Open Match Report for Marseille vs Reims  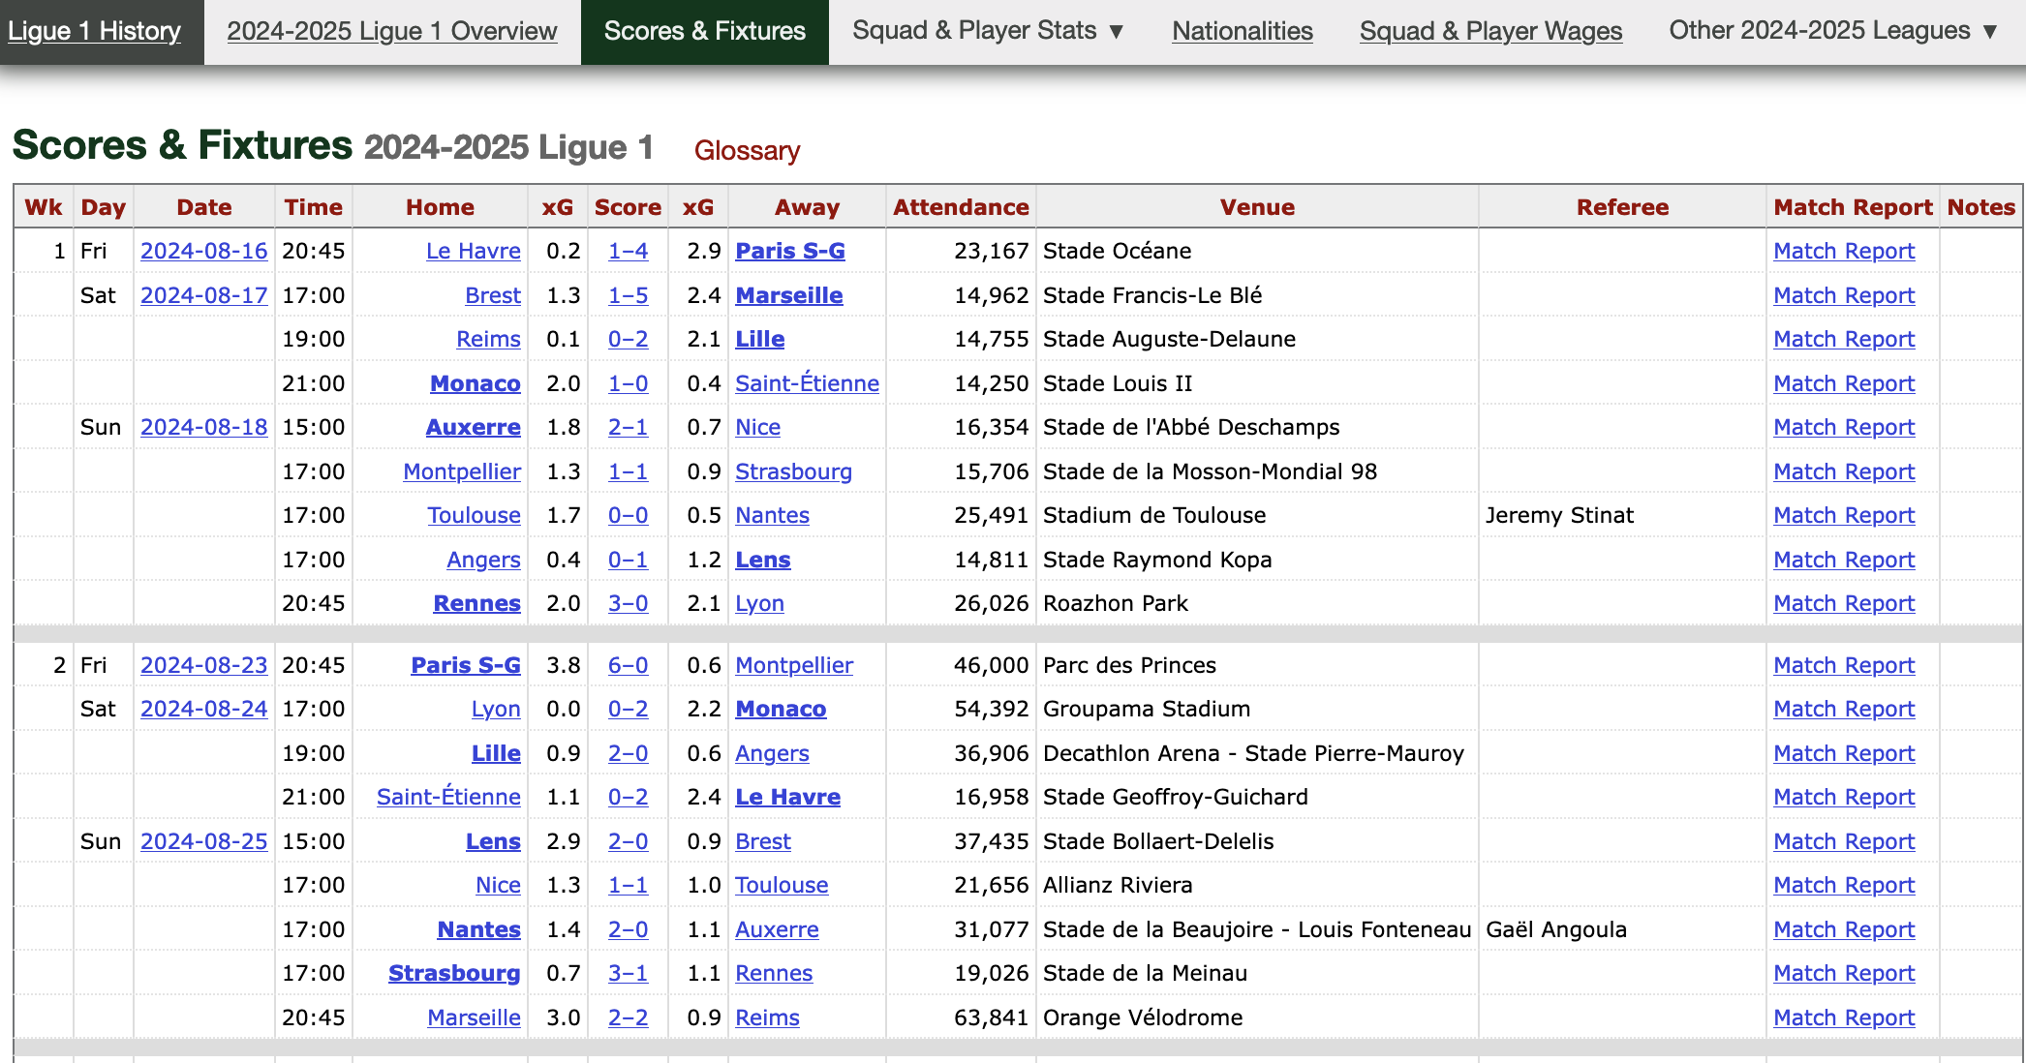coord(1844,1017)
